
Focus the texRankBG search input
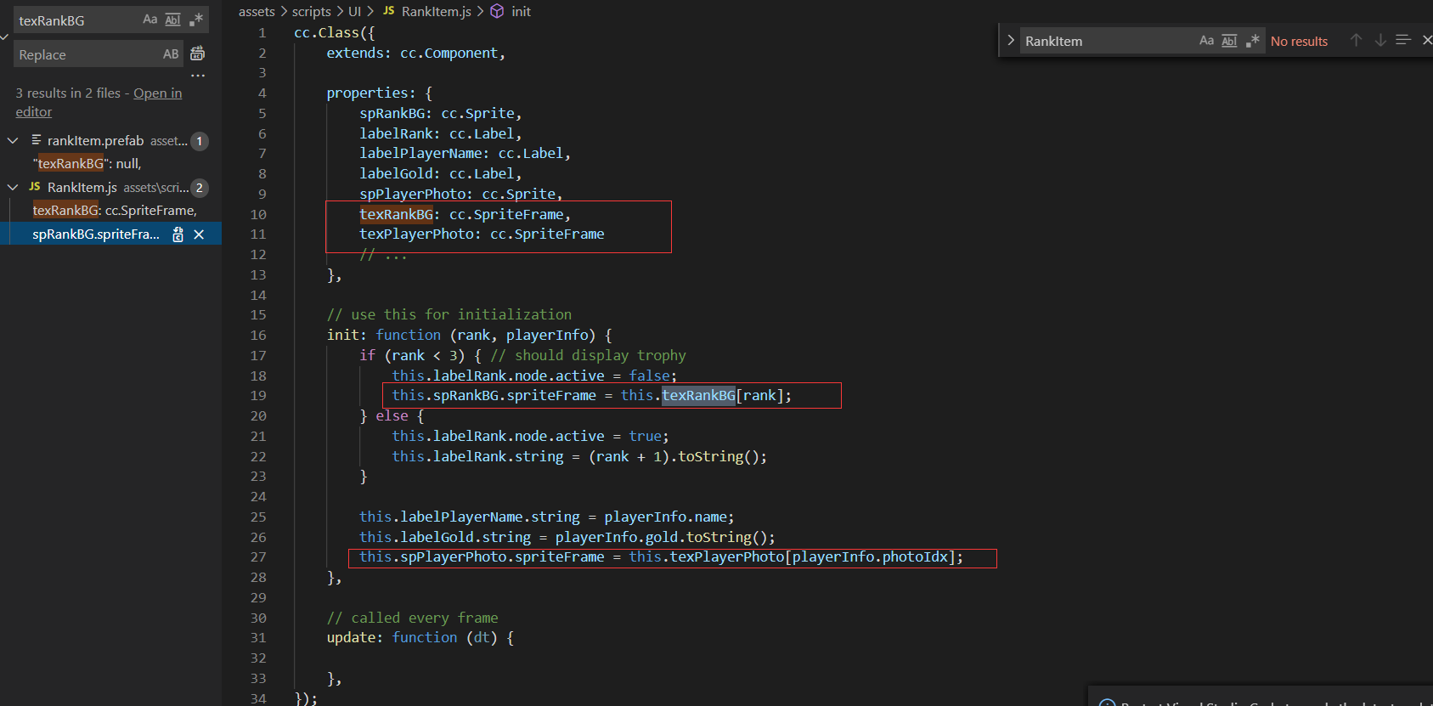pos(76,20)
